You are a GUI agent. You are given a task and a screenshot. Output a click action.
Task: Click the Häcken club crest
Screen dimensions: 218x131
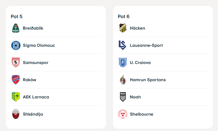point(123,28)
